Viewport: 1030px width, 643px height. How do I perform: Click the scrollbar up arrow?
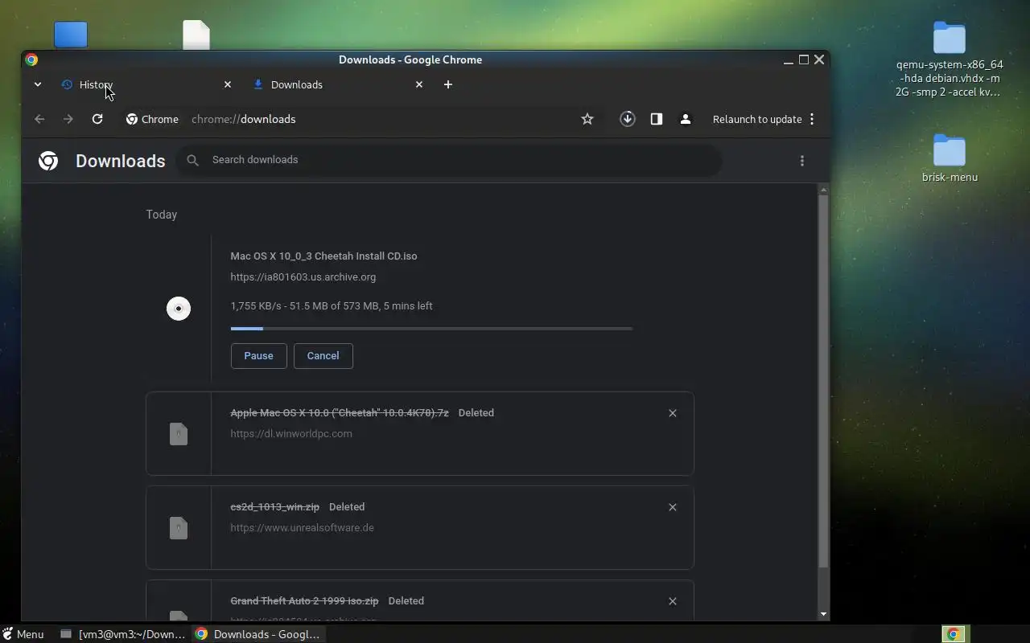tap(822, 190)
